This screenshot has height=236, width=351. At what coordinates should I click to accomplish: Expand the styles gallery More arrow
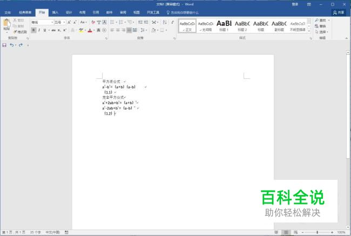(x=309, y=31)
